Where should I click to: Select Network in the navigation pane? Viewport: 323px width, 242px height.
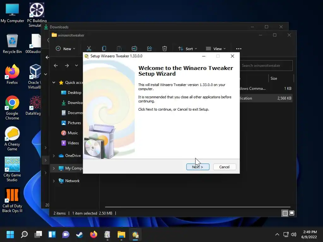coord(69,181)
